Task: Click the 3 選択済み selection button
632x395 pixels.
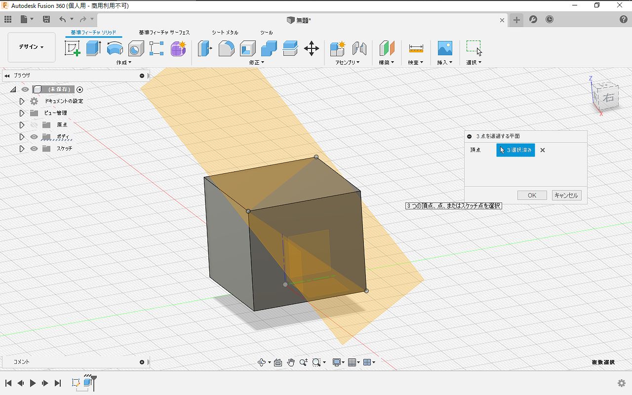Action: click(x=515, y=150)
